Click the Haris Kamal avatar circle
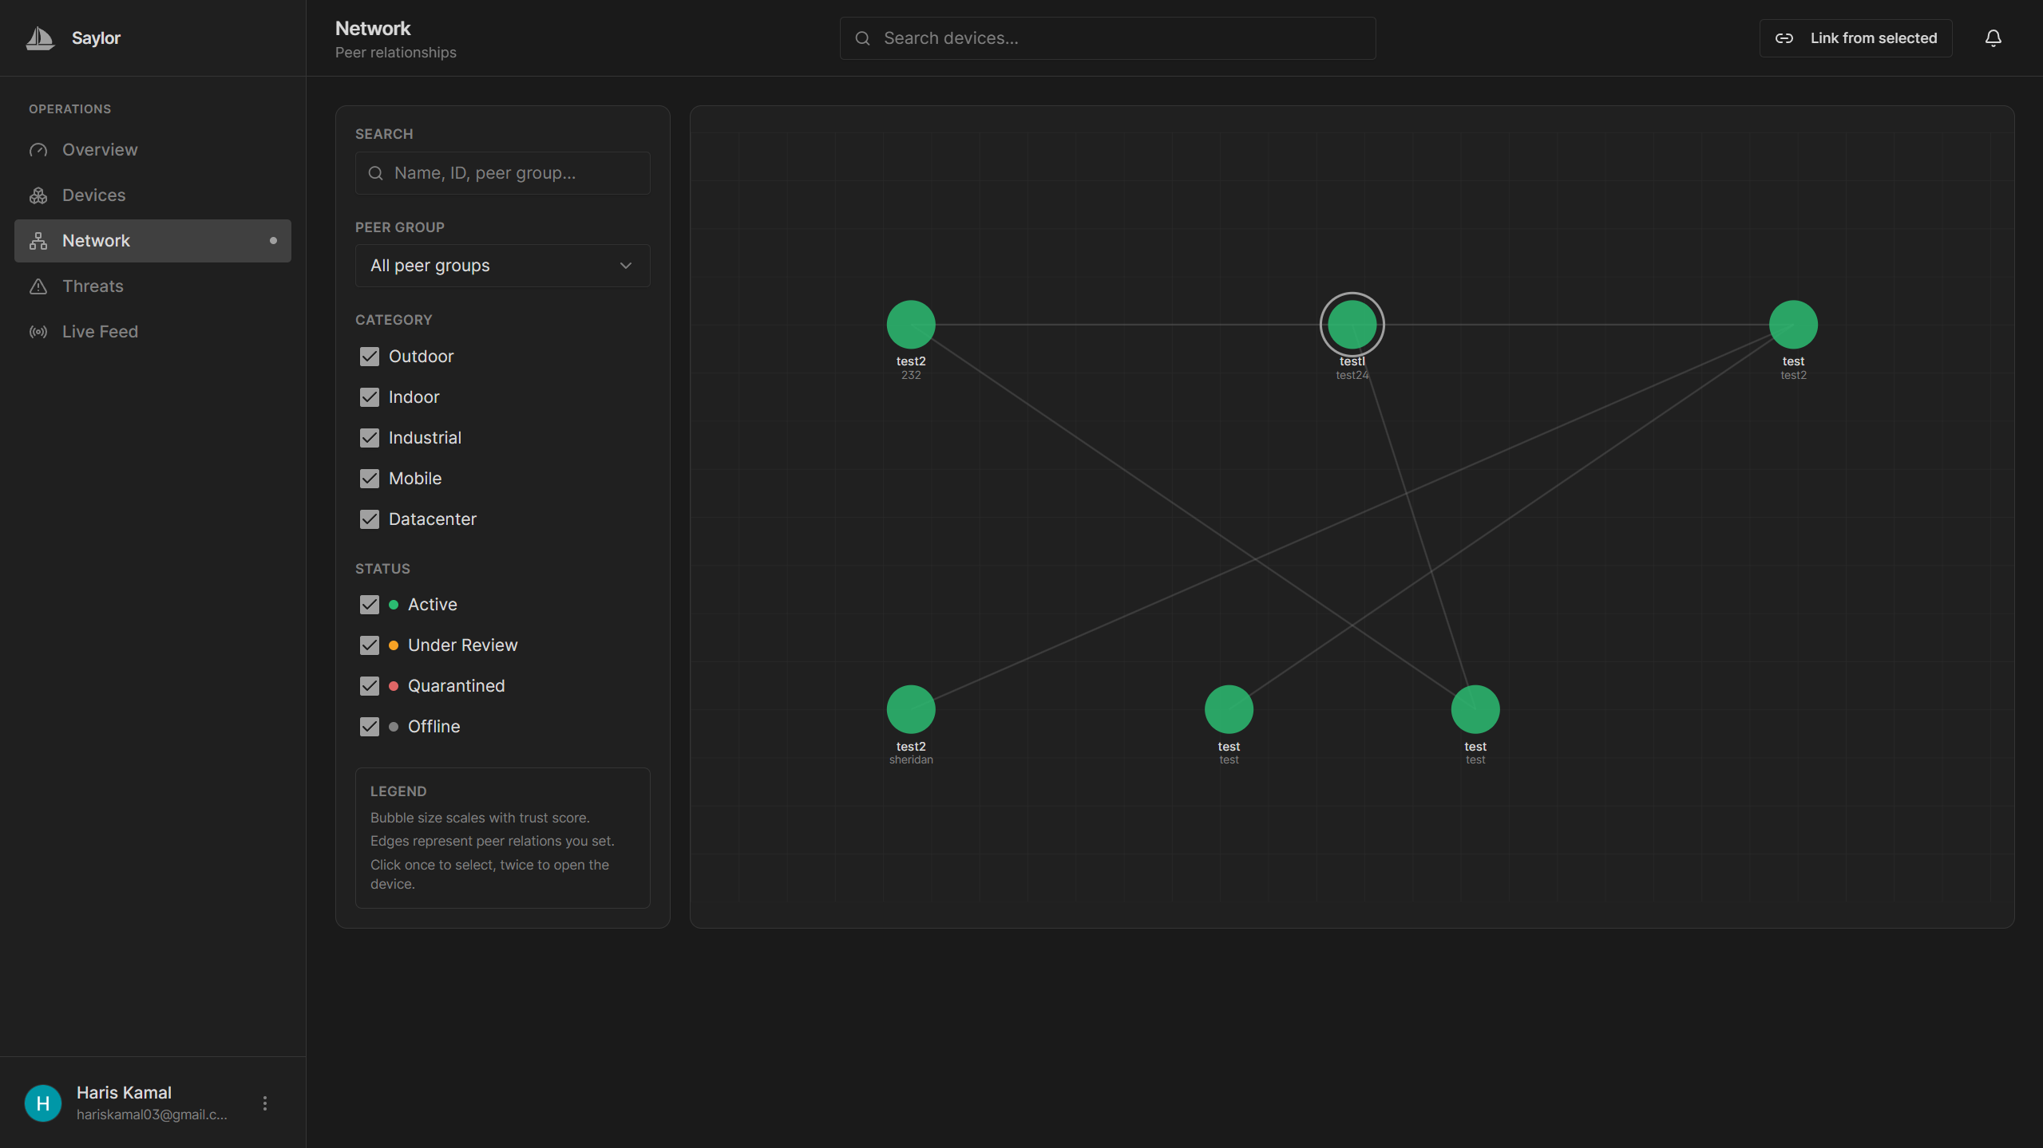Screen dimensions: 2043x1148 (43, 1103)
